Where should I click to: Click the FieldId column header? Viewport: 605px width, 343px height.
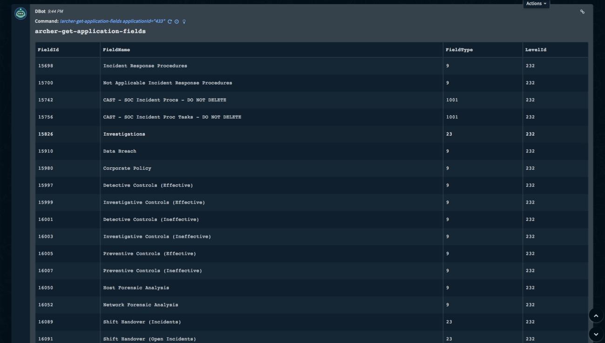[x=68, y=49]
